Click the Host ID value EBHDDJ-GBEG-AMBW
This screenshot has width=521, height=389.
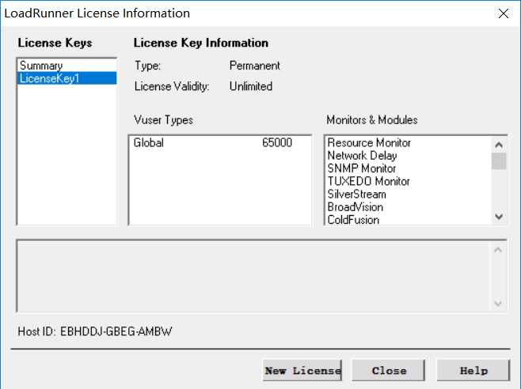point(116,331)
